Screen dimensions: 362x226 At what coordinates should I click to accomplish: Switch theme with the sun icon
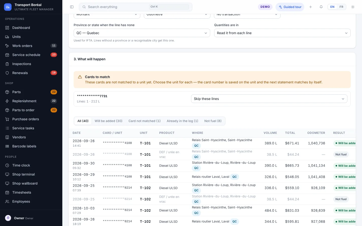pos(353,7)
